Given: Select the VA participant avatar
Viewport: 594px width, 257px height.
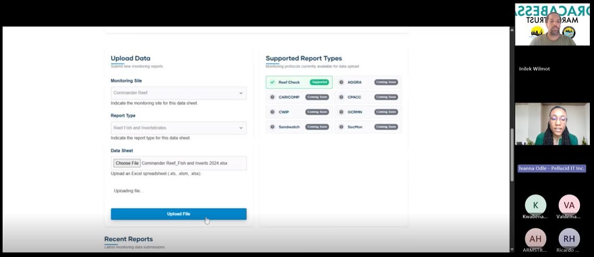Looking at the screenshot, I should pyautogui.click(x=569, y=205).
